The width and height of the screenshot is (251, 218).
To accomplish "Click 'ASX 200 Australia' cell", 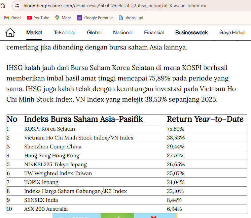I will coord(95,209).
